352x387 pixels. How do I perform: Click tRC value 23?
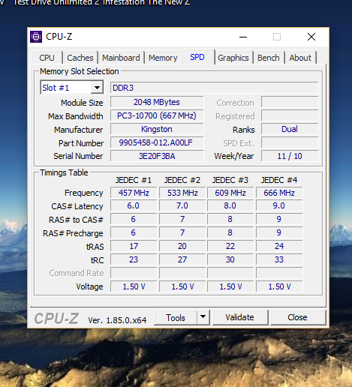click(x=134, y=259)
